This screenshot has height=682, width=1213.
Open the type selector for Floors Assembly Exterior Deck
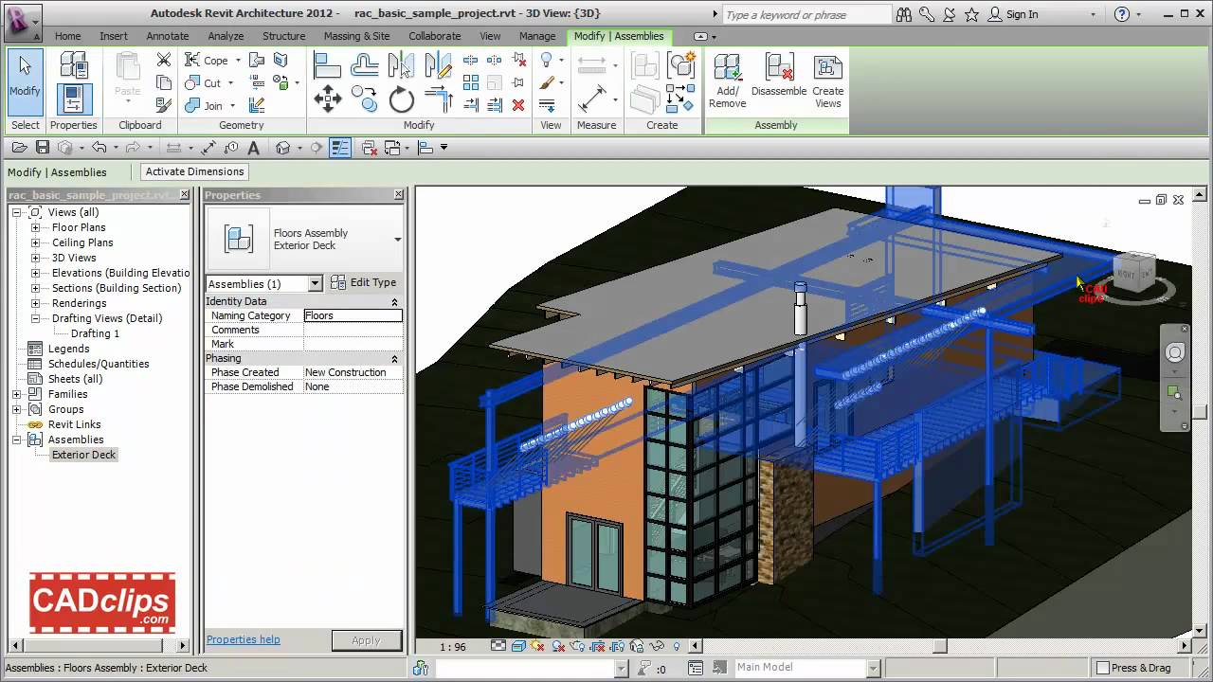tap(397, 239)
